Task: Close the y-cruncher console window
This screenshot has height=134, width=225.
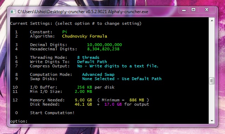Action: click(x=207, y=10)
